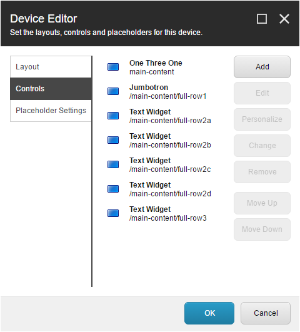Close the Device Editor window
This screenshot has width=300, height=332.
(x=284, y=19)
